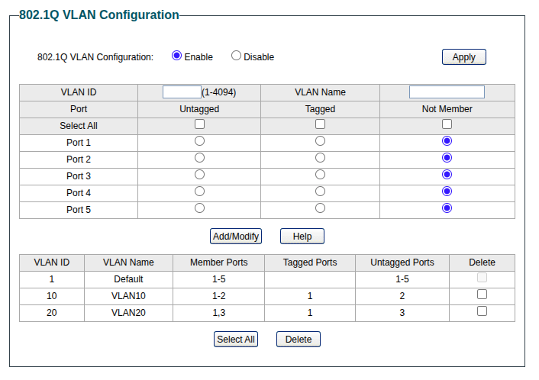The height and width of the screenshot is (380, 539).
Task: Set Port 1 to Untagged
Action: pyautogui.click(x=199, y=141)
